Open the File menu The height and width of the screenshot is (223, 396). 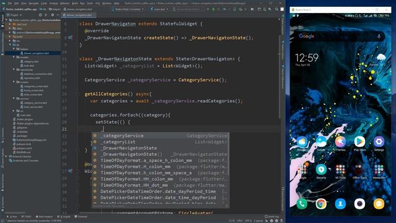tap(10, 3)
